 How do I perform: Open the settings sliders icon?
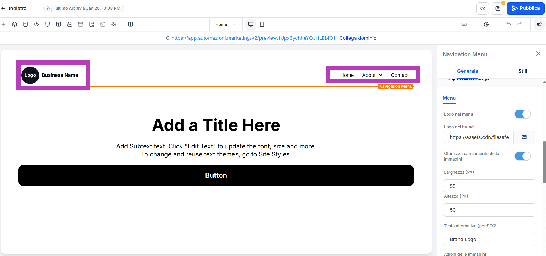tap(539, 24)
